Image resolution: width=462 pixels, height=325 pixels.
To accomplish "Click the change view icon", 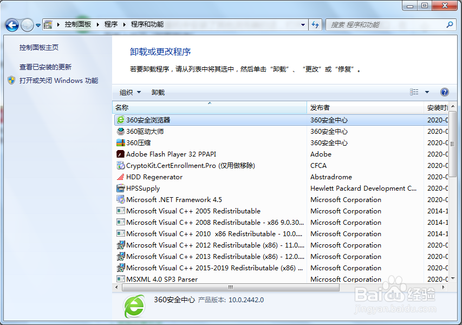I will 414,92.
